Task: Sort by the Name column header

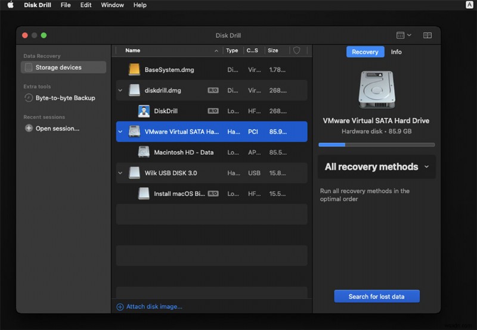Action: pos(133,51)
